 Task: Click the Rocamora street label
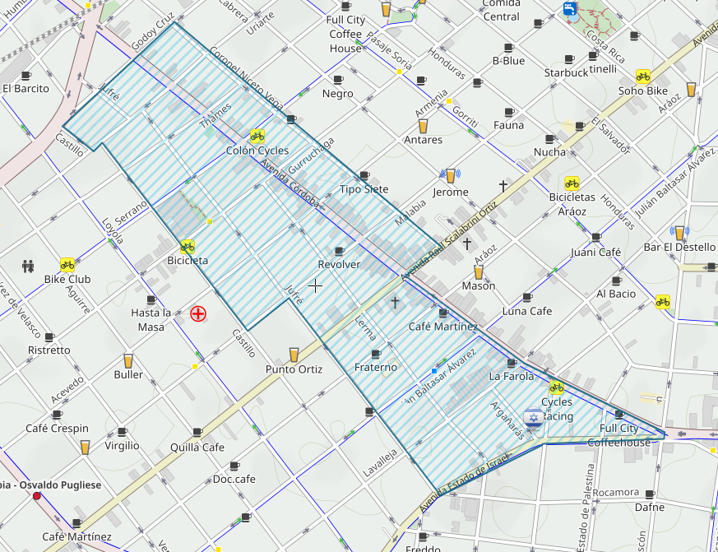616,493
